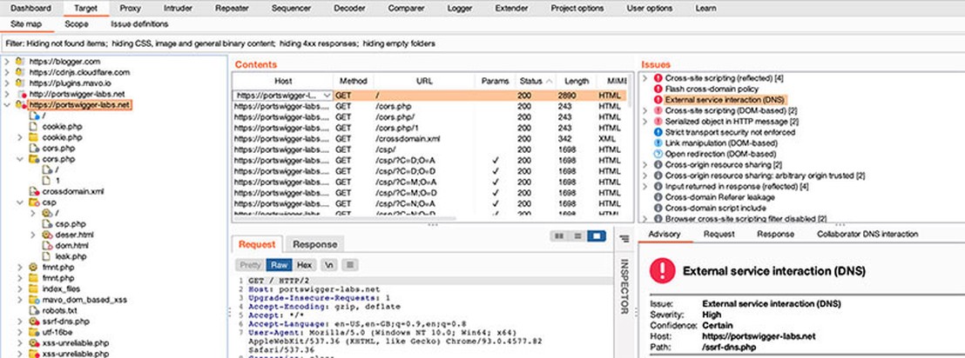This screenshot has width=965, height=358.
Task: Select stacked horizontal message layout
Action: [x=577, y=235]
